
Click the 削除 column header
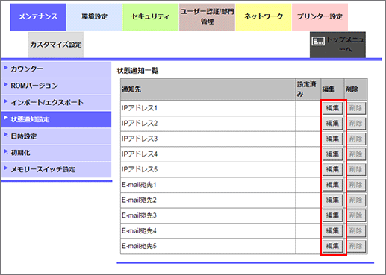point(356,89)
